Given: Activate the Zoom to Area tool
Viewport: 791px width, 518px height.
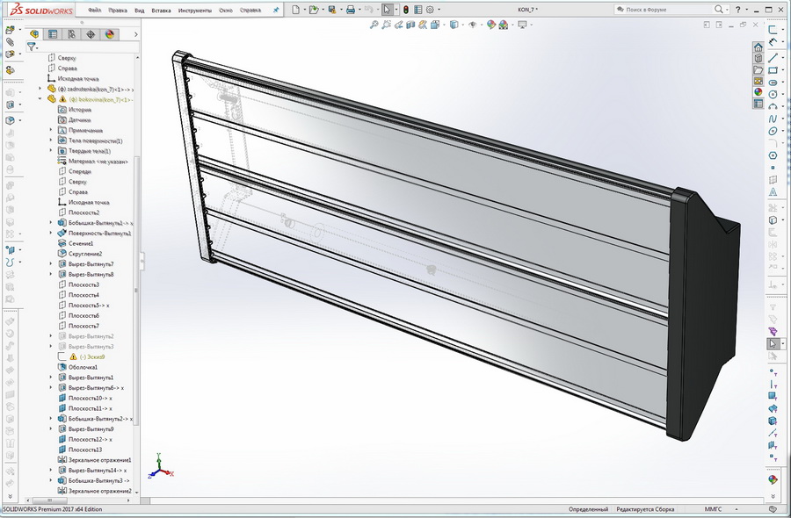Looking at the screenshot, I should coord(387,26).
